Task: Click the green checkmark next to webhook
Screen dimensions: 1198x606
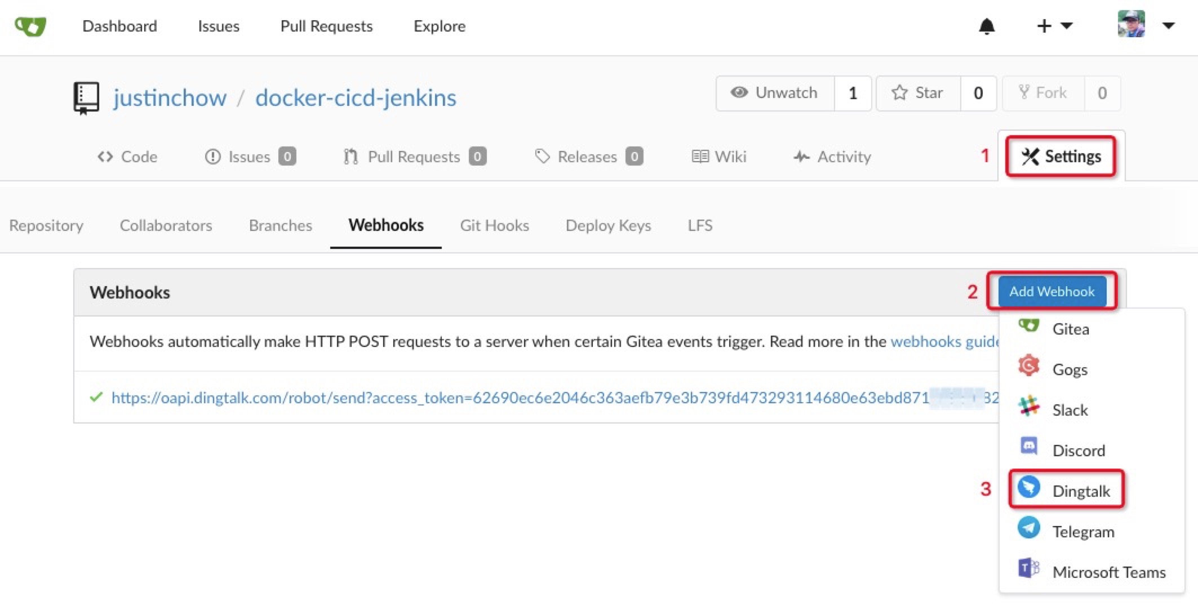Action: click(x=95, y=398)
